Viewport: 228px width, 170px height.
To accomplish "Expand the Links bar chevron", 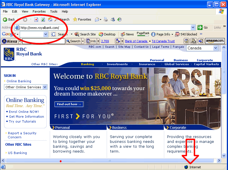I will 225,26.
